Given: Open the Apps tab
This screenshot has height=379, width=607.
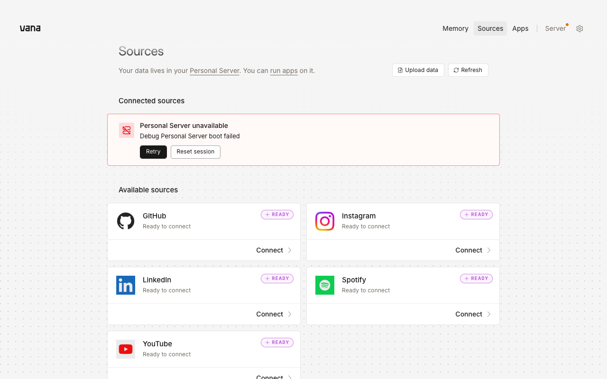Looking at the screenshot, I should tap(520, 28).
